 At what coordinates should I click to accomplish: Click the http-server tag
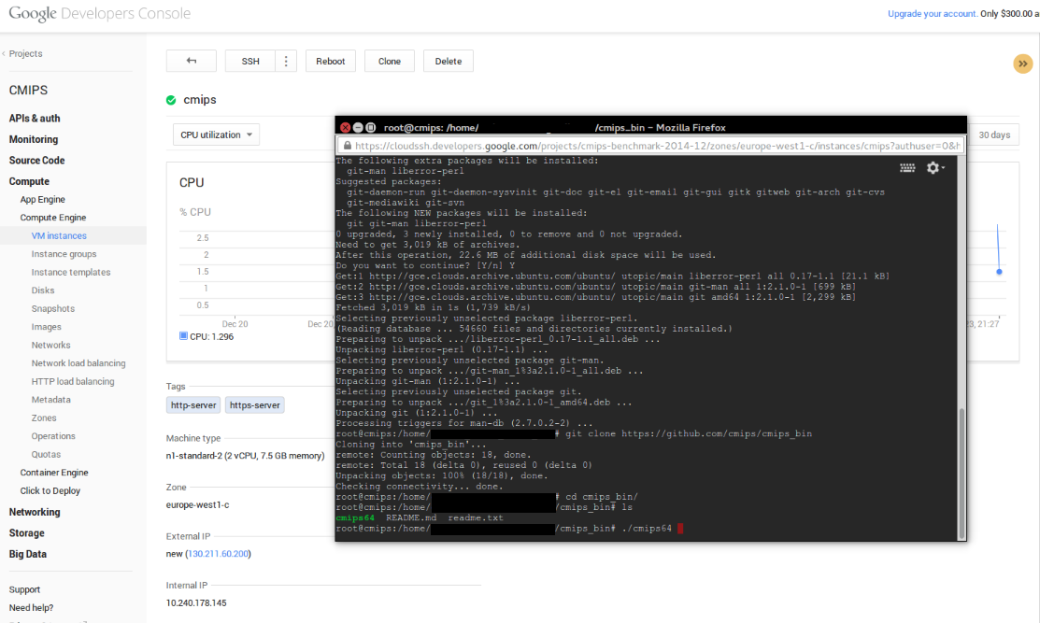click(x=193, y=405)
